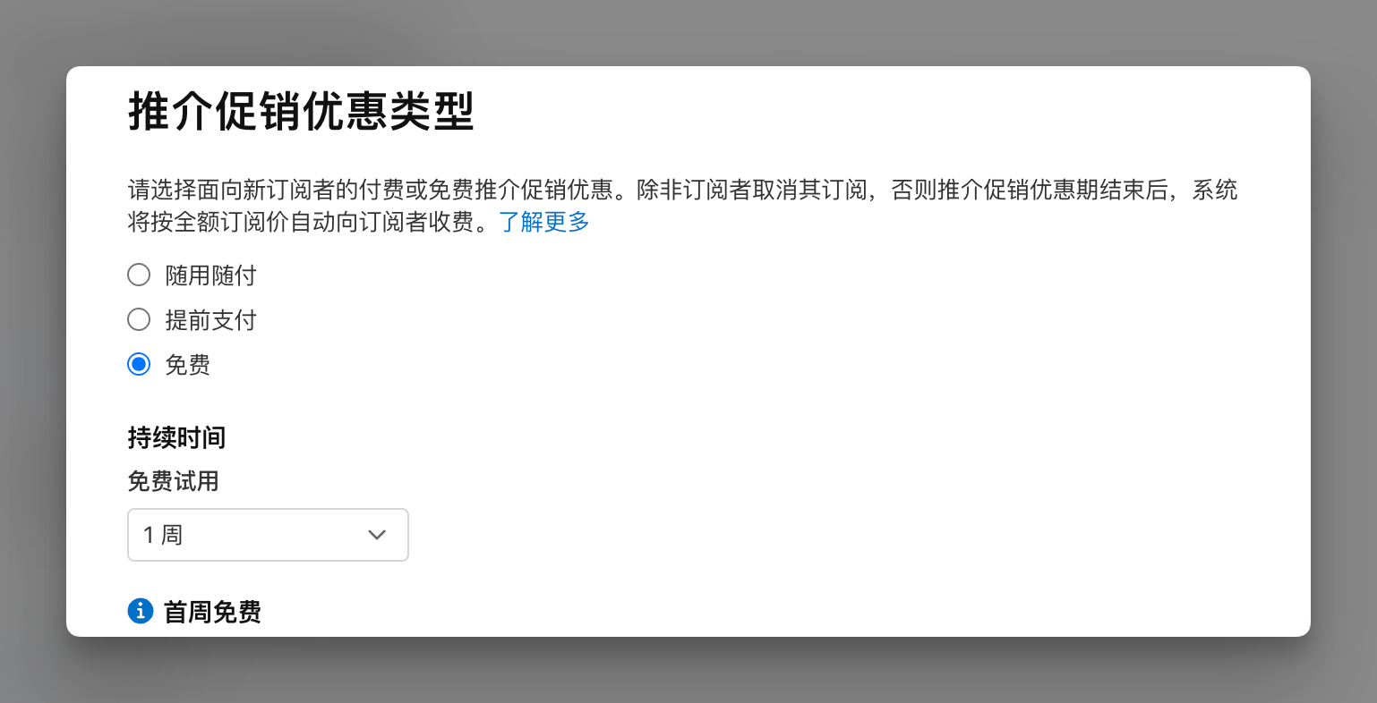Click the 免费试用 field label
Viewport: 1377px width, 703px height.
(173, 481)
